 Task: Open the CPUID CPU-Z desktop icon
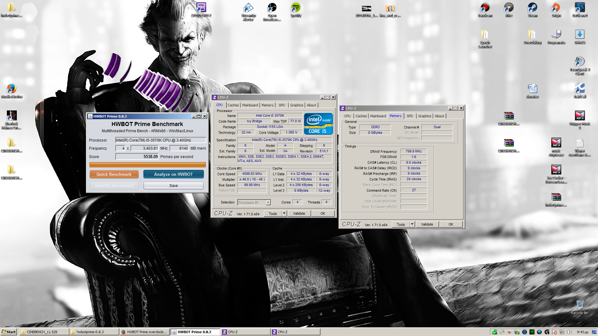(x=201, y=9)
